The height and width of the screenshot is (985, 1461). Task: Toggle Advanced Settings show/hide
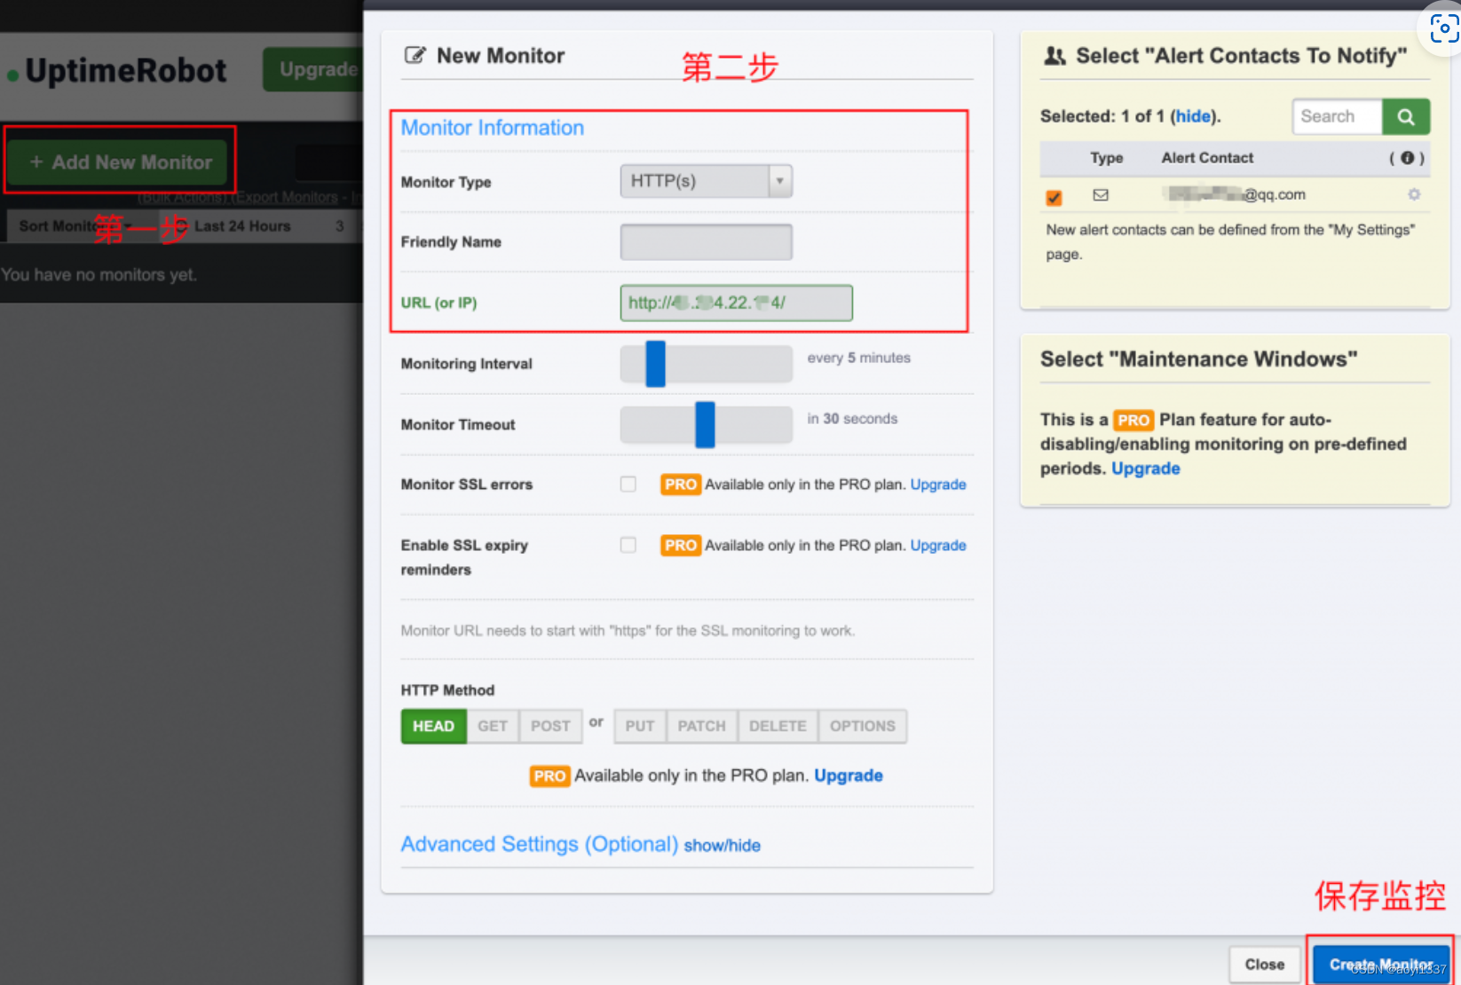722,846
